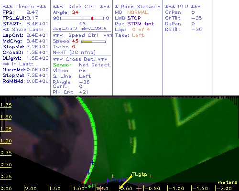Image resolution: width=239 pixels, height=191 pixels.
Task: Open the Race Status panel header
Action: pos(138,7)
